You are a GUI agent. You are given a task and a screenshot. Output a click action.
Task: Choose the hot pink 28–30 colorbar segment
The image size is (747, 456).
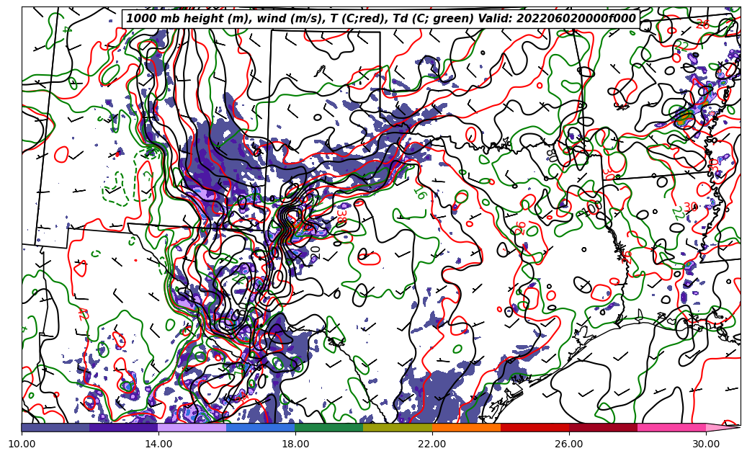[x=671, y=427]
